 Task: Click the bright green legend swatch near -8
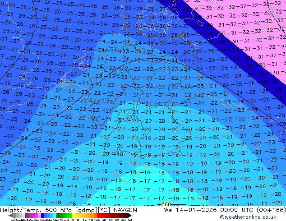[x=70, y=215]
